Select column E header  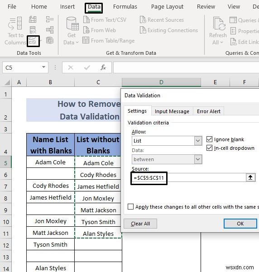215,82
